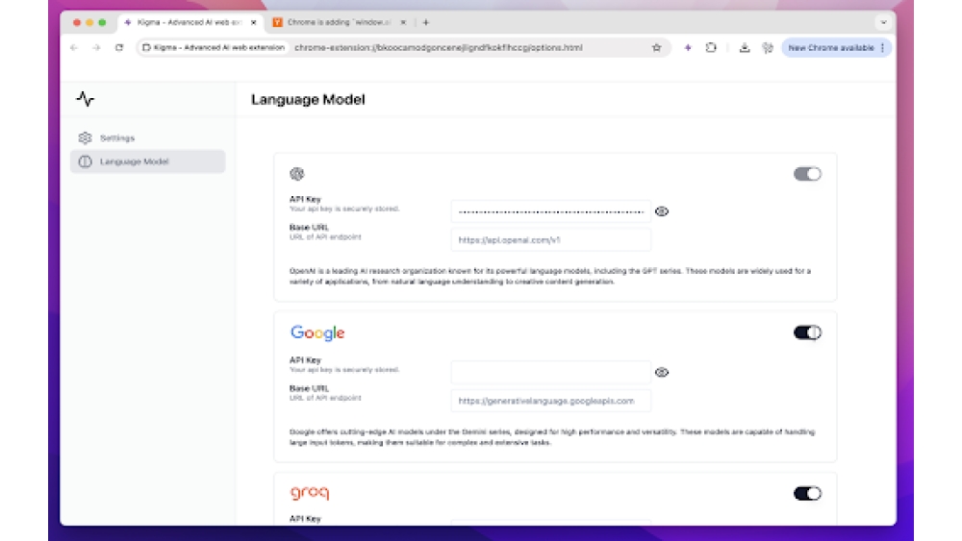Select the Language Model sidebar item

click(x=147, y=161)
